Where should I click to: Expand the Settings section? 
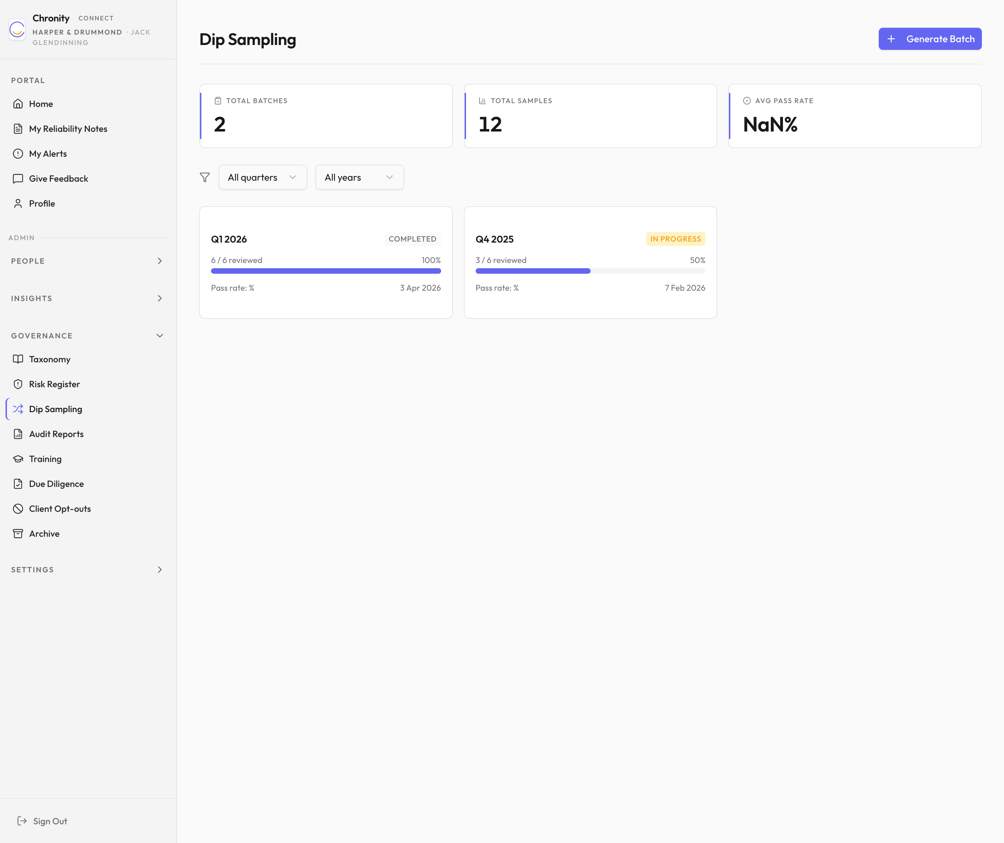click(88, 570)
